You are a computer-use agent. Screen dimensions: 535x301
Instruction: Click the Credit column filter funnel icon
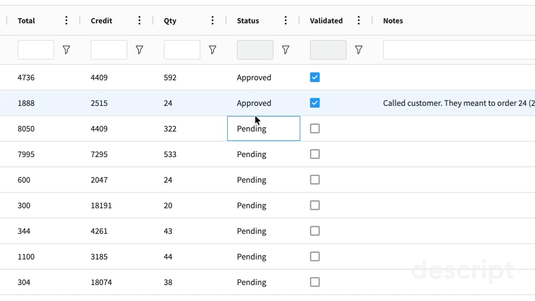(x=139, y=50)
